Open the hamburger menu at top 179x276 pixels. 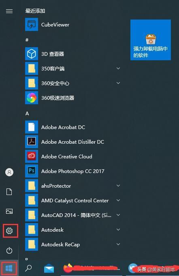(9, 11)
